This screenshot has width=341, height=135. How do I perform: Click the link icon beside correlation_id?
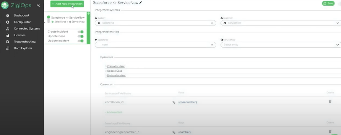(x=174, y=102)
